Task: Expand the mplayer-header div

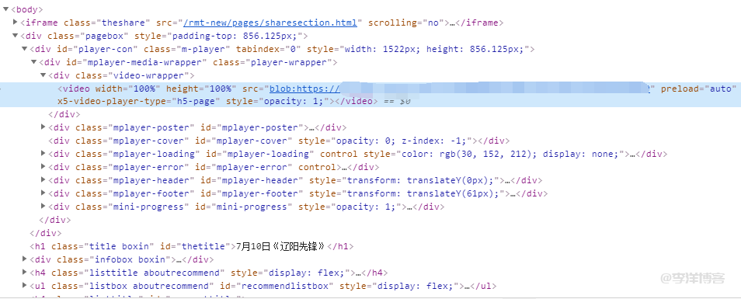Action: [43, 180]
